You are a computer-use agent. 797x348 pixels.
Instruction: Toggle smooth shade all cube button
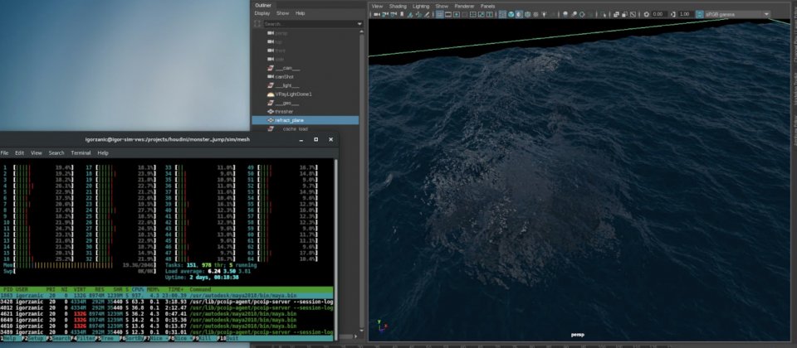pos(512,14)
